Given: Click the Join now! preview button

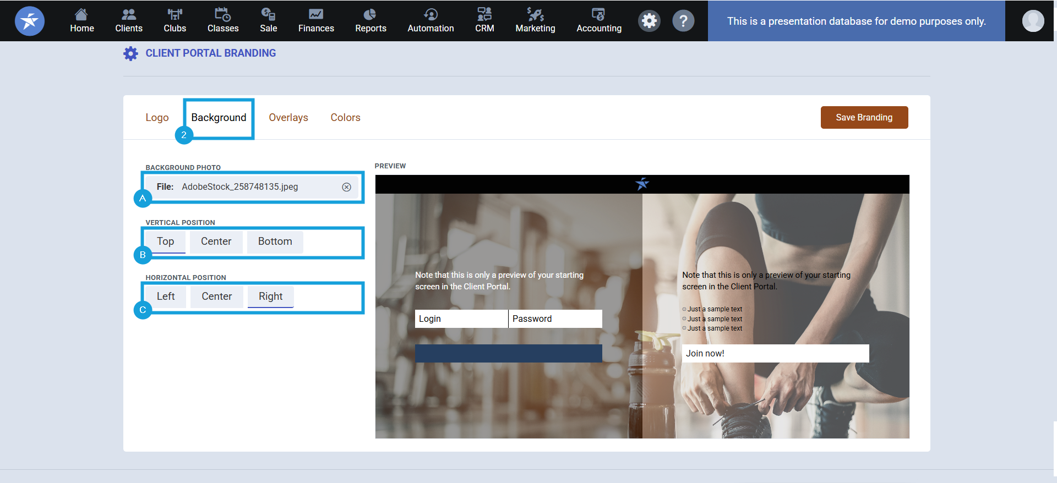Looking at the screenshot, I should tap(775, 354).
